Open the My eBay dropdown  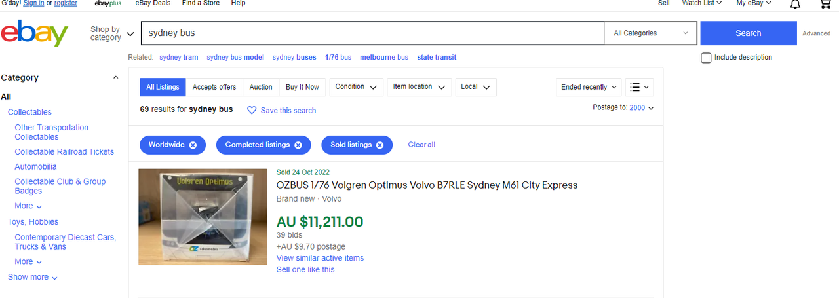coord(754,3)
